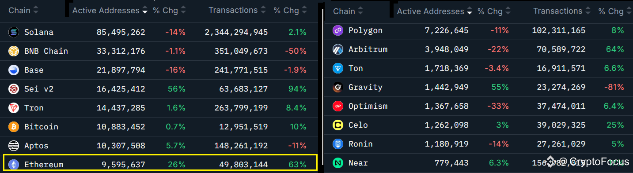
Task: Click the BNB Chain logo icon
Action: point(13,51)
